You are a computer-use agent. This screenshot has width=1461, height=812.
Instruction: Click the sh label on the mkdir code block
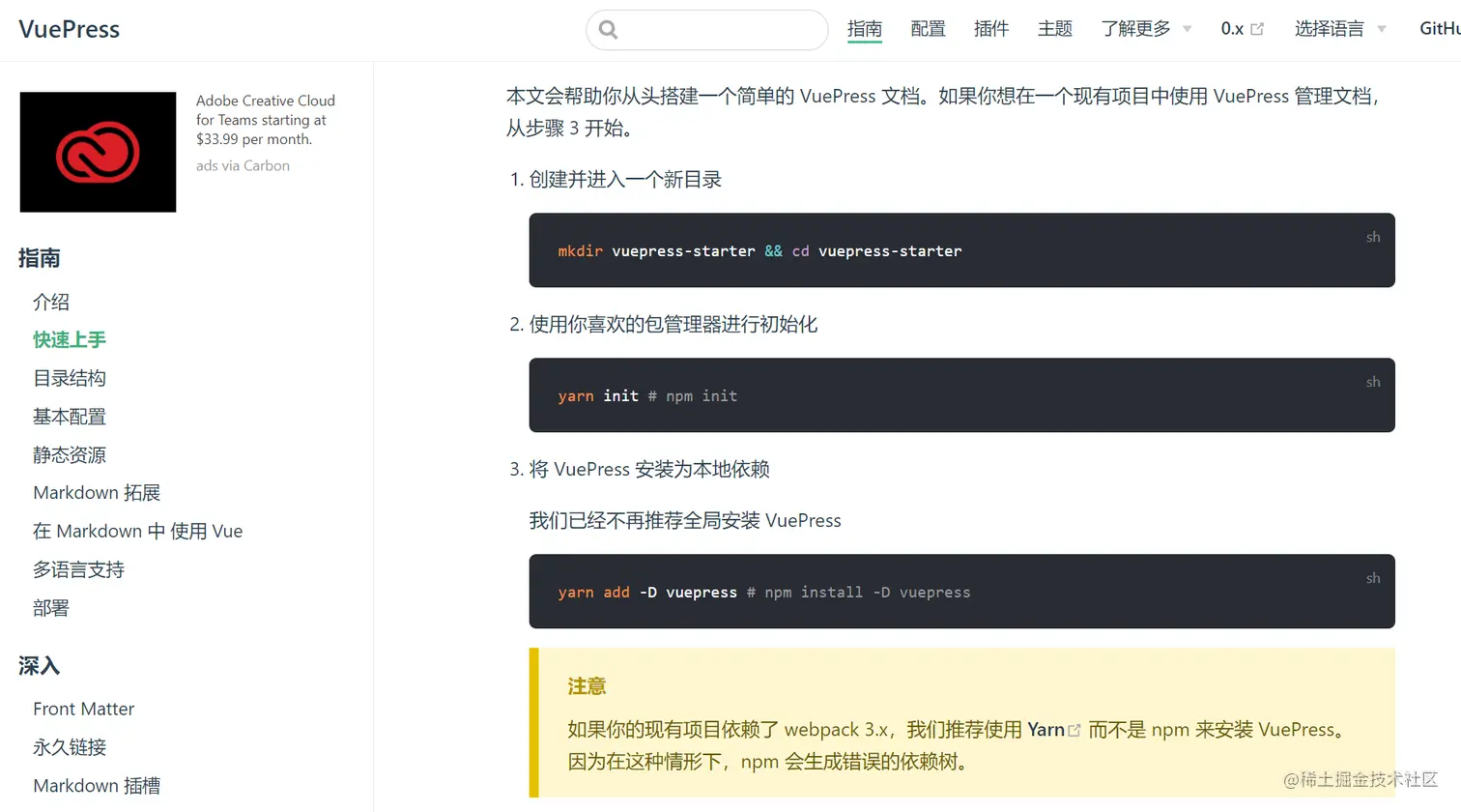[x=1373, y=237]
